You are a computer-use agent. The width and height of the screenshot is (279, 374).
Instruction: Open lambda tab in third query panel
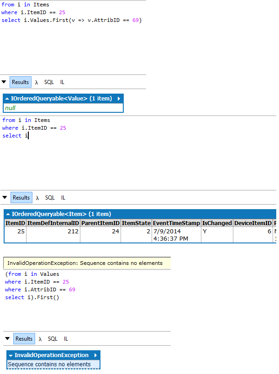[x=40, y=339]
